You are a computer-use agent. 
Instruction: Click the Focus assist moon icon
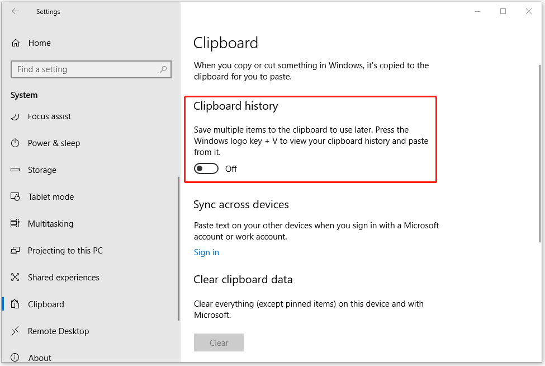pos(15,116)
